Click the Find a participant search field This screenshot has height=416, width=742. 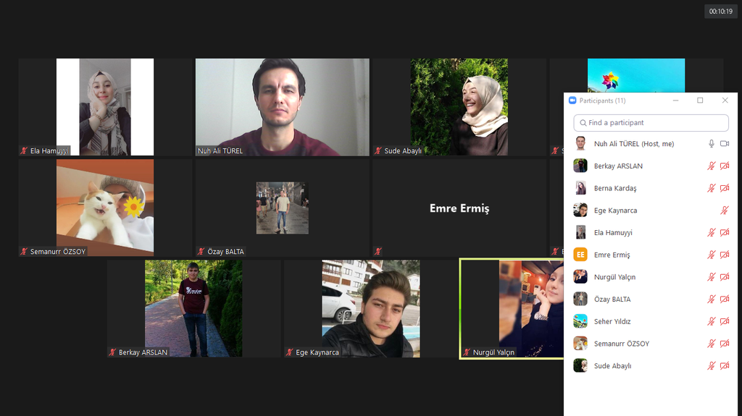pos(651,123)
